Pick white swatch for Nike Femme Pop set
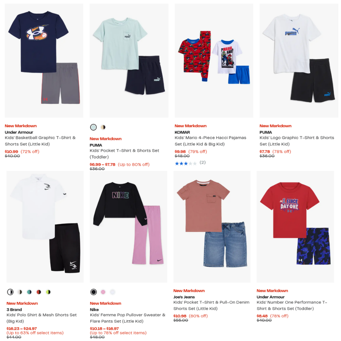The width and height of the screenshot is (341, 341). coord(113,292)
